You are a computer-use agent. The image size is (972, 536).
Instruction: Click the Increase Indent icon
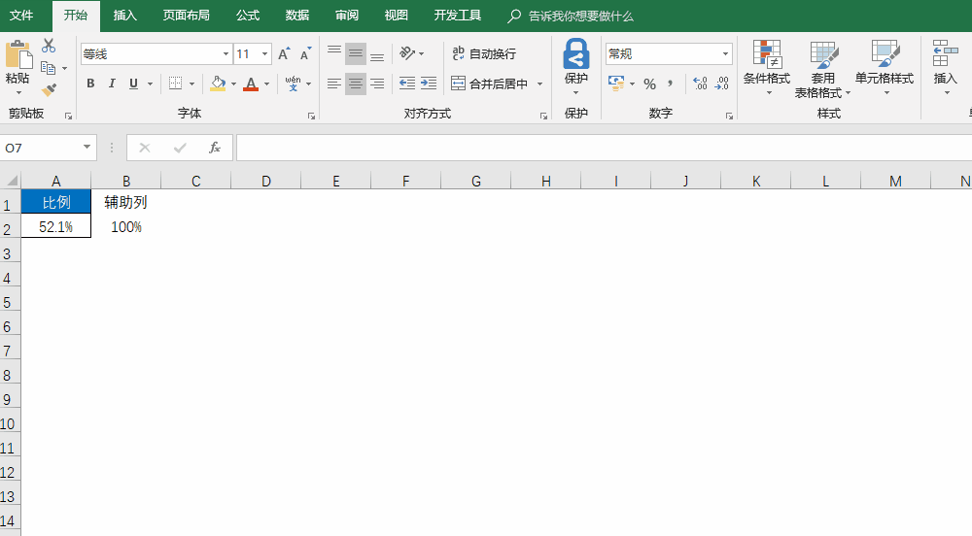pos(429,84)
